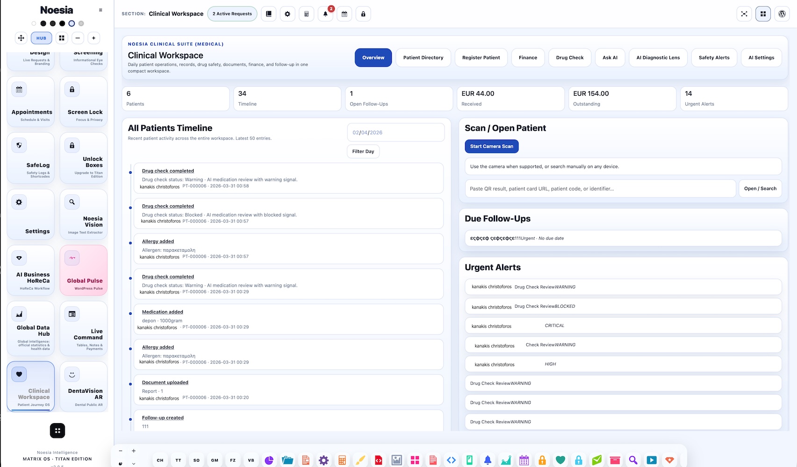Click the timeline date field 02/04/2026

tap(396, 133)
